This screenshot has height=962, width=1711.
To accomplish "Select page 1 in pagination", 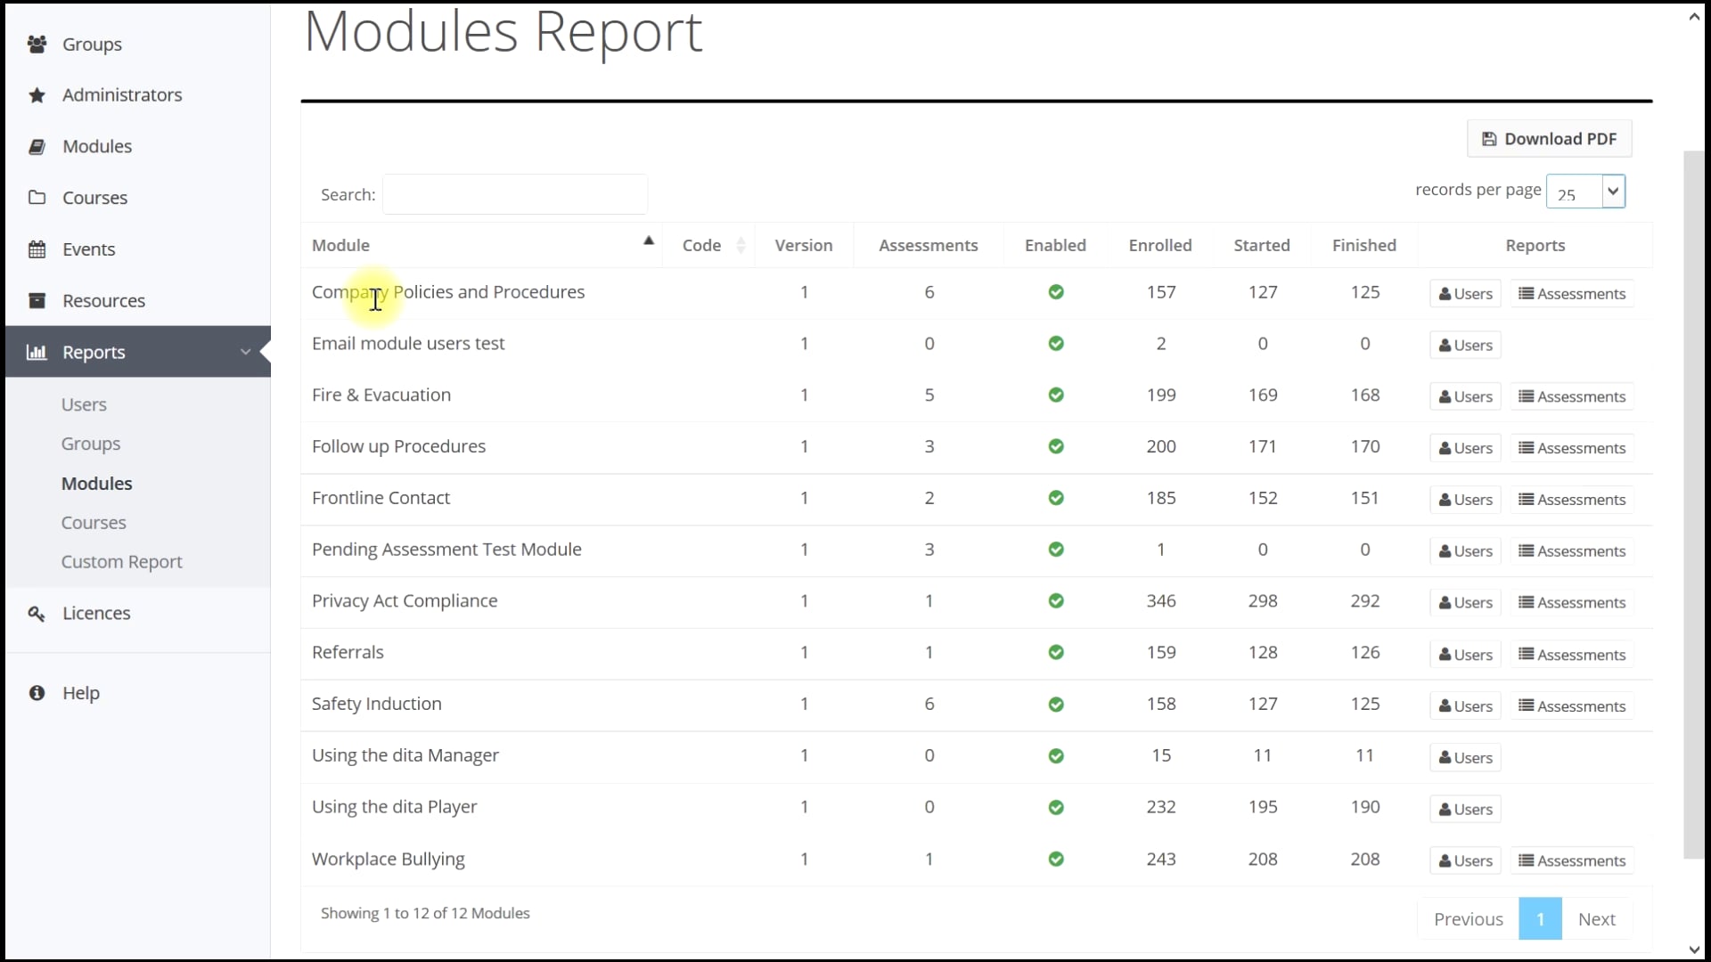I will pos(1540,919).
